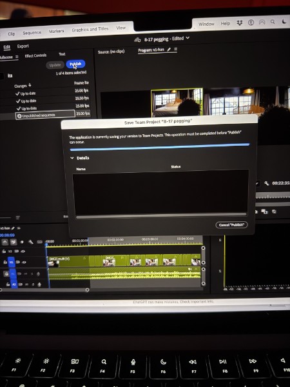Mute audio track A1

click(26, 273)
